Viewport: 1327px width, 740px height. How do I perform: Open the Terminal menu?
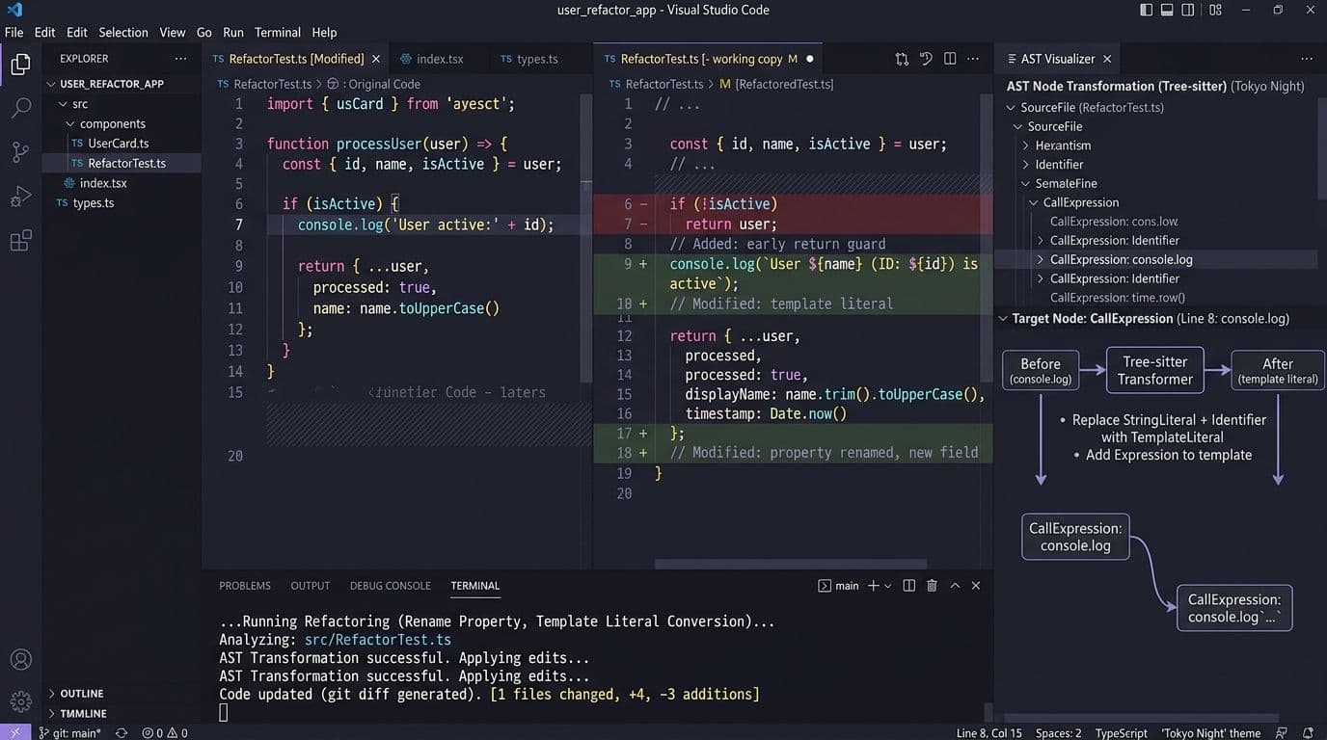coord(278,32)
